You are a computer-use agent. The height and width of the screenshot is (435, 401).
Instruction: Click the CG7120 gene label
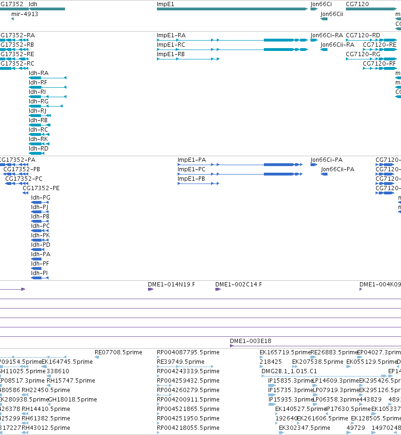click(357, 4)
